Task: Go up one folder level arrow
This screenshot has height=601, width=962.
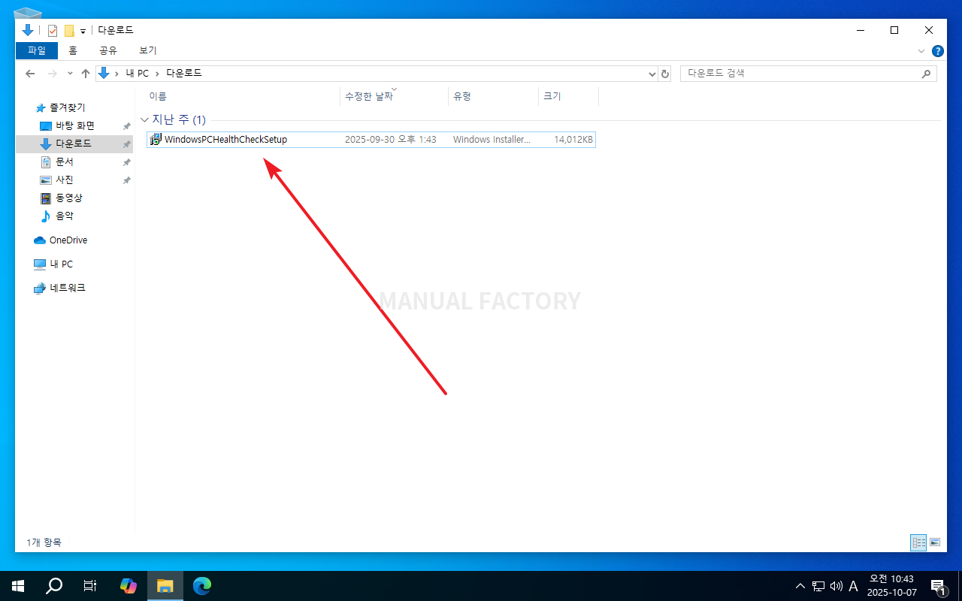Action: tap(86, 74)
